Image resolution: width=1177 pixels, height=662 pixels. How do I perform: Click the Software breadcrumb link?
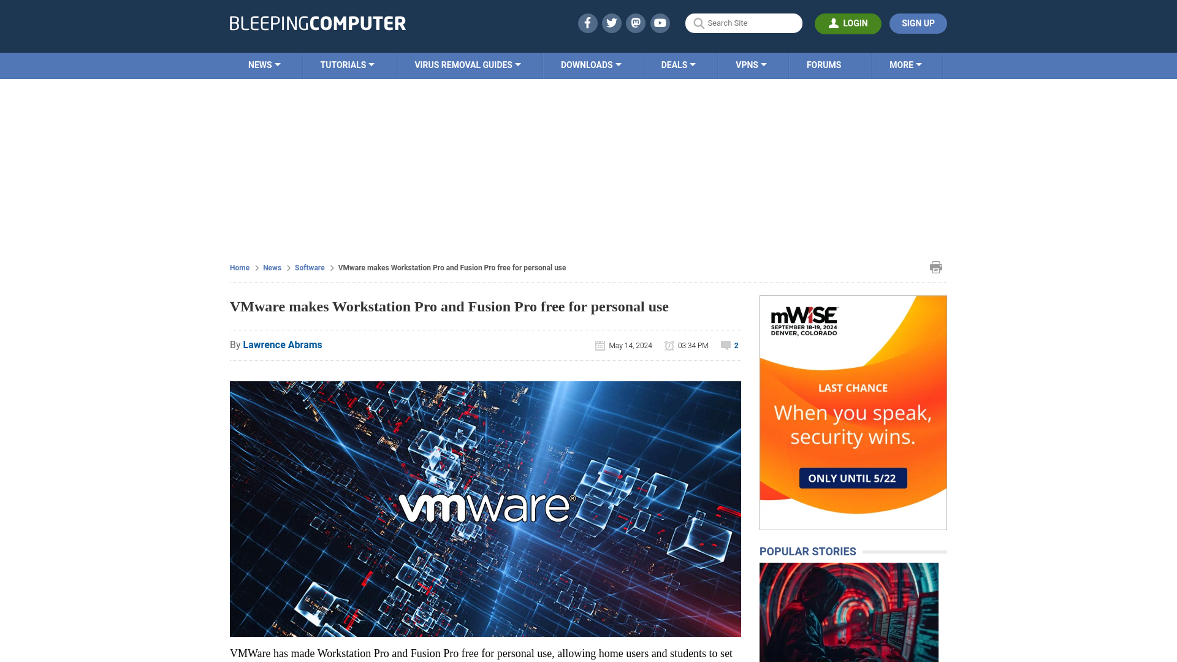(x=310, y=267)
